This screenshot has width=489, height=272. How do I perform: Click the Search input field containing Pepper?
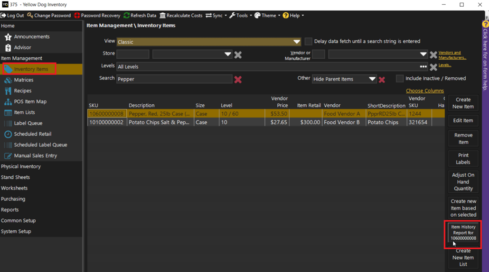coord(174,79)
